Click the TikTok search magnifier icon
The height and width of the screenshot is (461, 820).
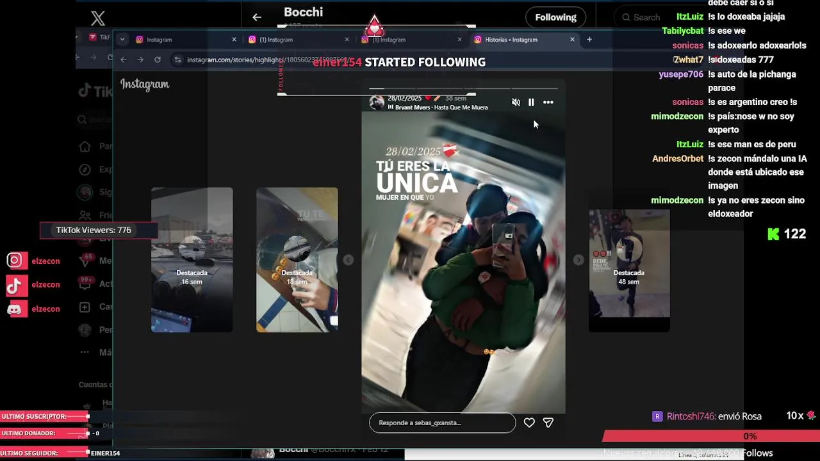tap(82, 120)
